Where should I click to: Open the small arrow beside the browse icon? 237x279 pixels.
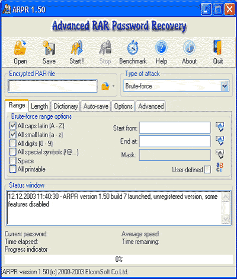pos(113,86)
